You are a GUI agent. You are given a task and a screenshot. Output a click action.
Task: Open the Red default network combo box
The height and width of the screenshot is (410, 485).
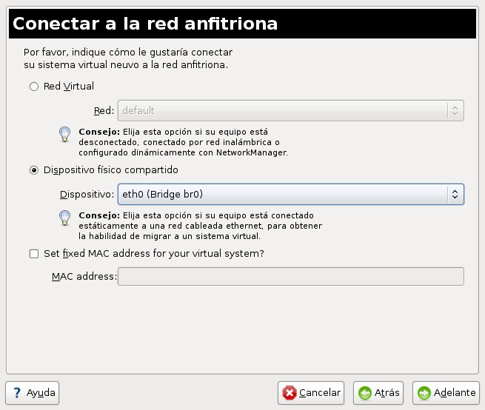(291, 110)
